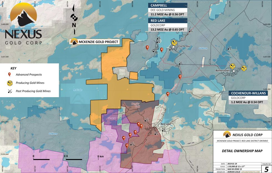This screenshot has width=272, height=173.
Task: Select the producing mine icon at Cochenour
Action: [x=174, y=43]
